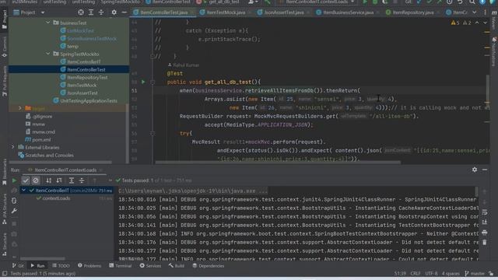The width and height of the screenshot is (498, 280).
Task: Select ItemControllerTest.java editor tab
Action: pos(163,12)
